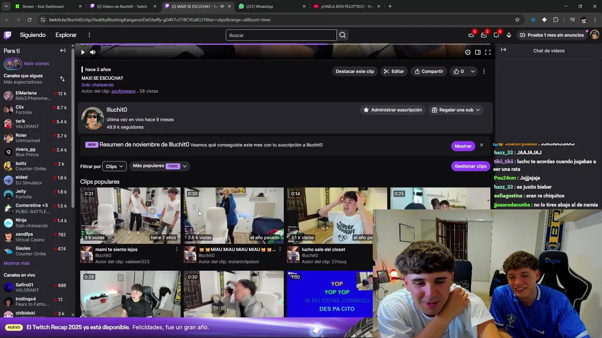Like the clip with thumbs up

[459, 71]
